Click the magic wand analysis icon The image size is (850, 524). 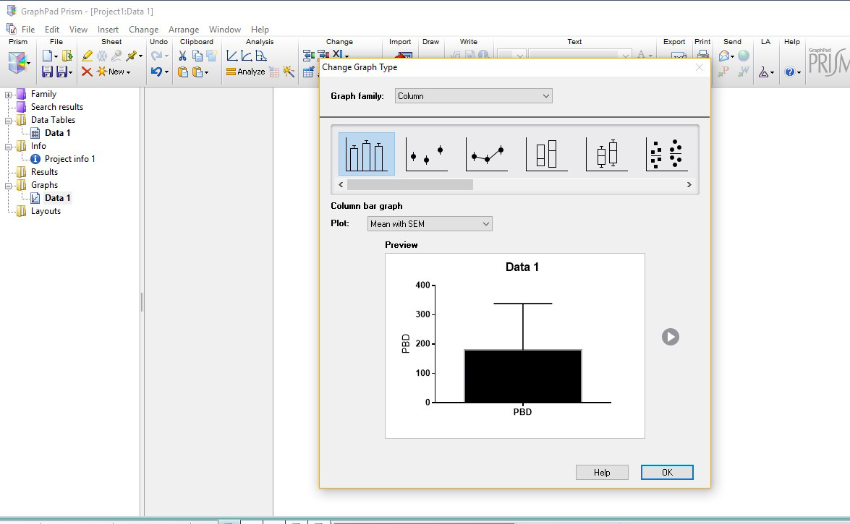coord(289,72)
